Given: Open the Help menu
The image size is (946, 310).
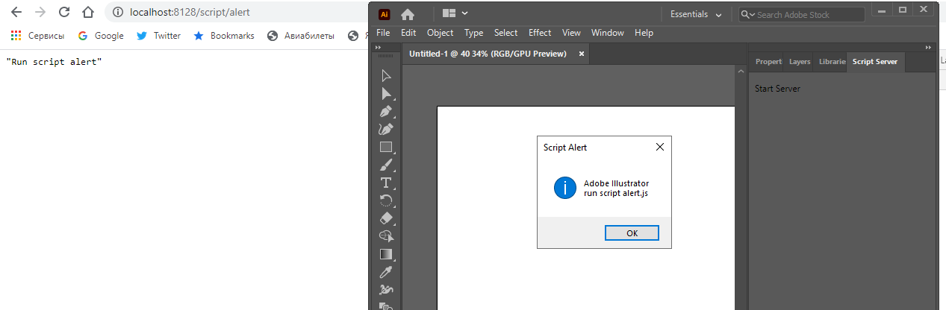Looking at the screenshot, I should coord(644,33).
